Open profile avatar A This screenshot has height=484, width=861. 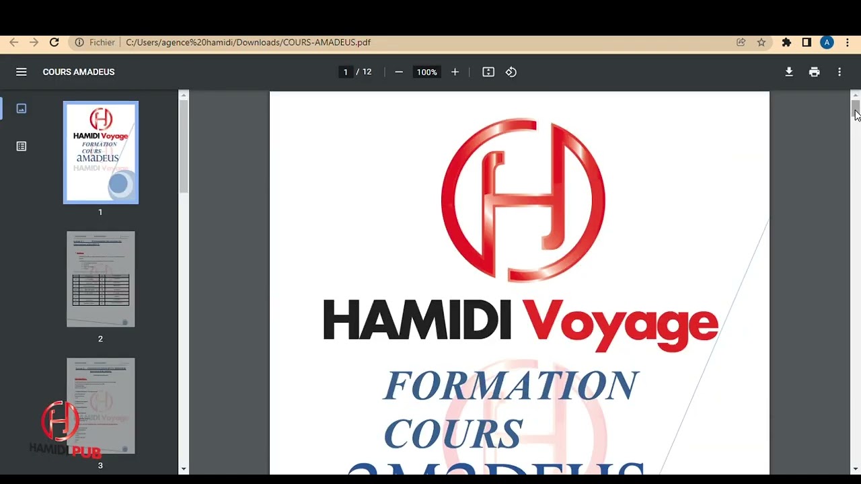tap(827, 42)
